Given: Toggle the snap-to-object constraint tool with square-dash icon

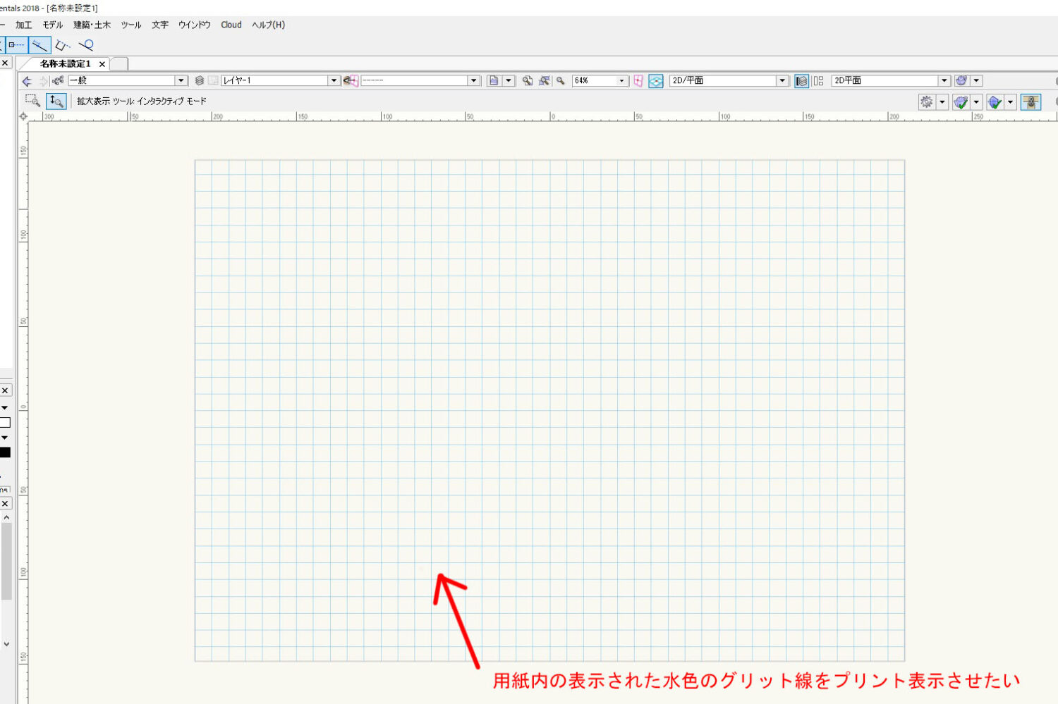Looking at the screenshot, I should pyautogui.click(x=16, y=45).
